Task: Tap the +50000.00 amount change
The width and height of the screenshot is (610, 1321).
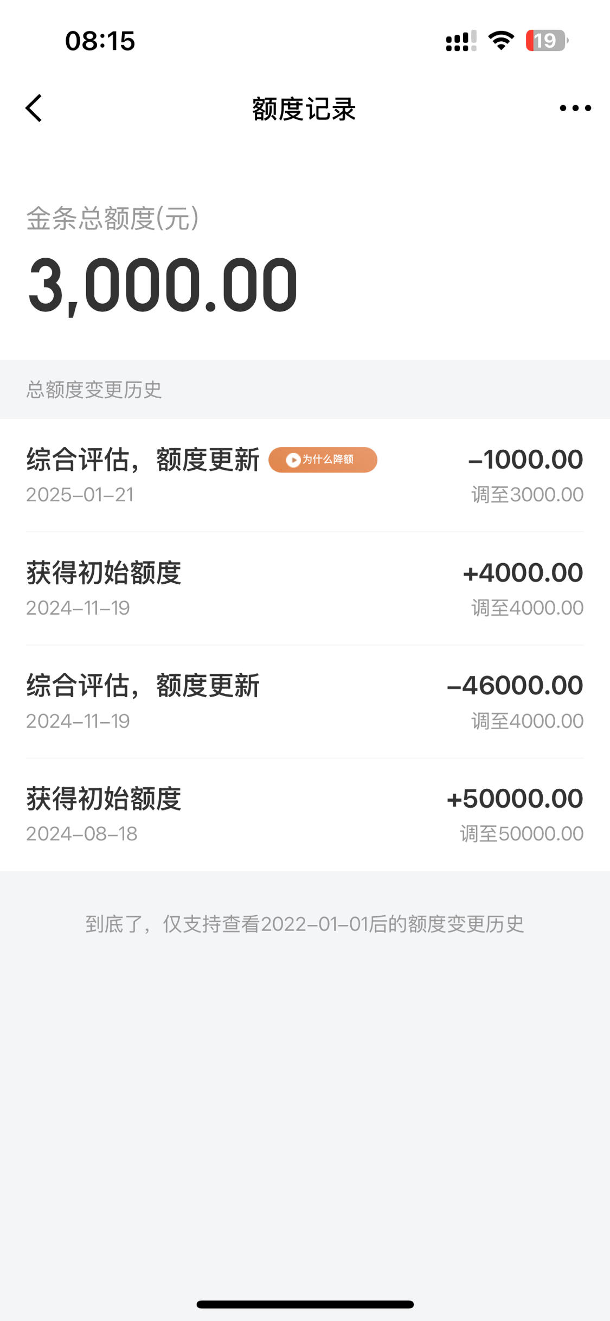Action: point(515,799)
